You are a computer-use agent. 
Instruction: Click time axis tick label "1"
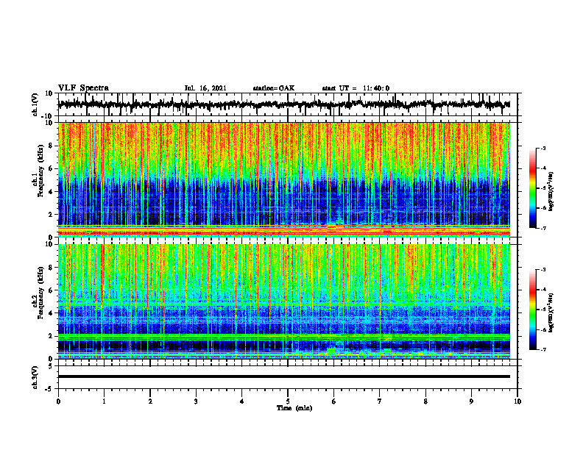(x=104, y=401)
